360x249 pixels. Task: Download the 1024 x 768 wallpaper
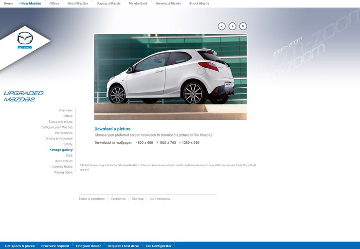166,143
